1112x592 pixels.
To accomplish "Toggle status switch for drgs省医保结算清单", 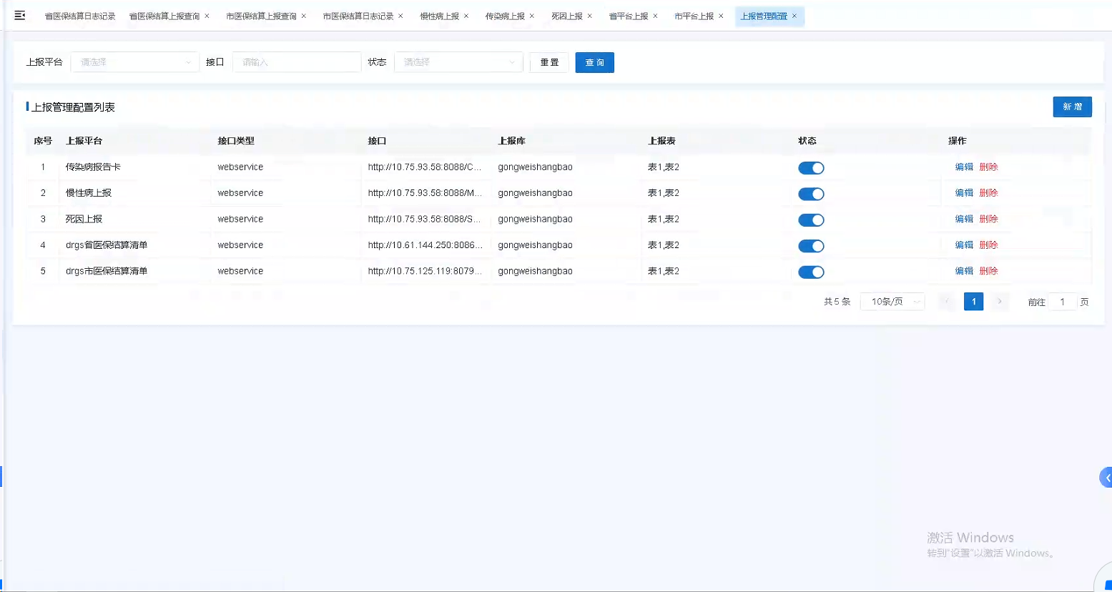I will coord(811,246).
